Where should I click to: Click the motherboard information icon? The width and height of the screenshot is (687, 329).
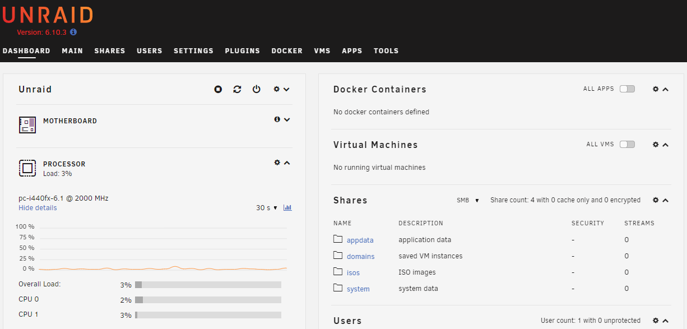pyautogui.click(x=277, y=119)
